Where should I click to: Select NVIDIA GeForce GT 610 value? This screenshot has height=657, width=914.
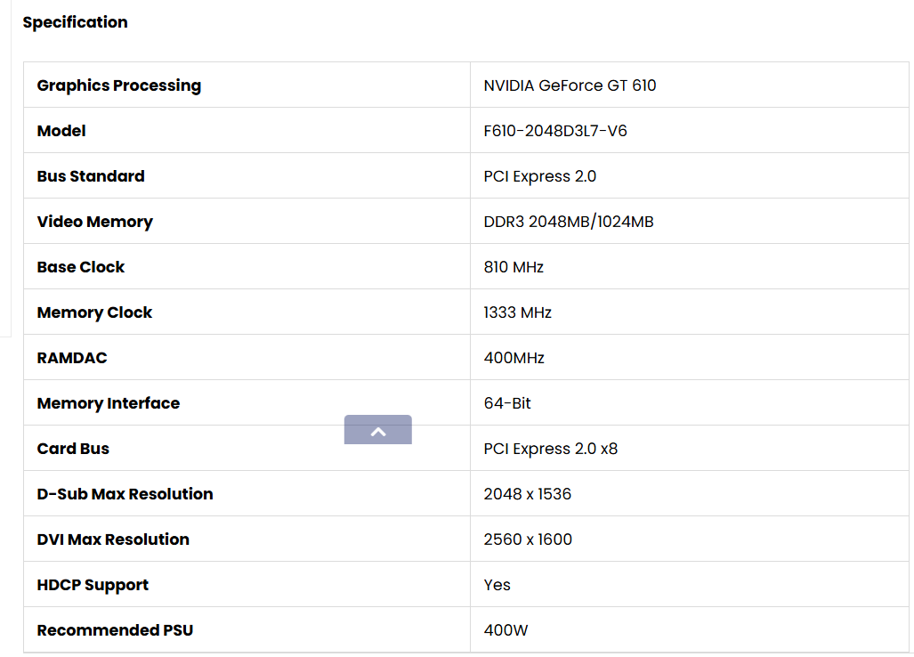(570, 85)
